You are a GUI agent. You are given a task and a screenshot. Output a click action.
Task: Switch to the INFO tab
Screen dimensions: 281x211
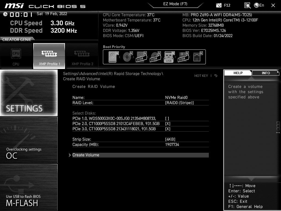(x=266, y=73)
